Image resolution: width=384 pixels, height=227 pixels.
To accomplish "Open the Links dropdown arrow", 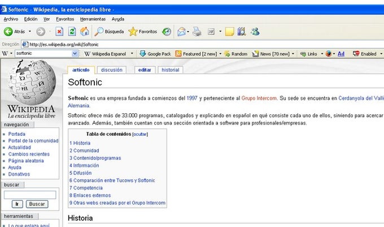I will tap(322, 54).
